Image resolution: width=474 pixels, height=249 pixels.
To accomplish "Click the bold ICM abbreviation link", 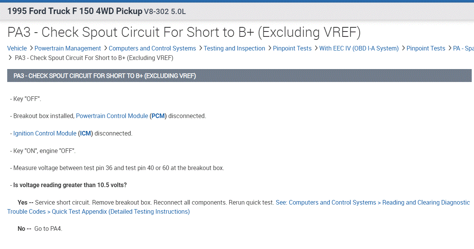I will pos(86,133).
